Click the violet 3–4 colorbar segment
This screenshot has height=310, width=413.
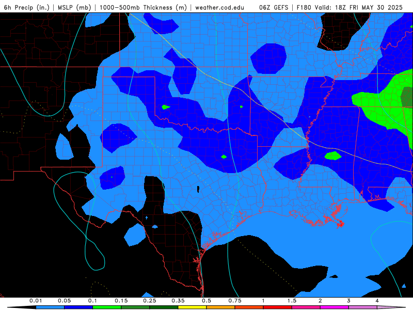pyautogui.click(x=363, y=307)
